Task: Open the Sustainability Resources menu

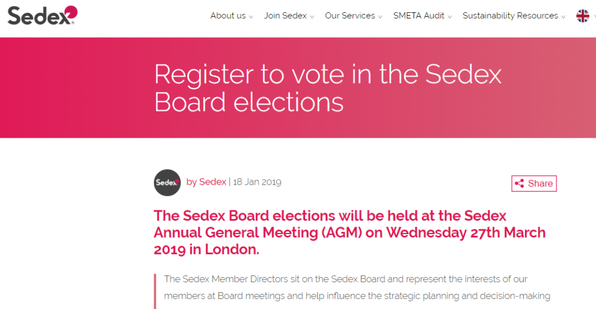Action: tap(510, 16)
